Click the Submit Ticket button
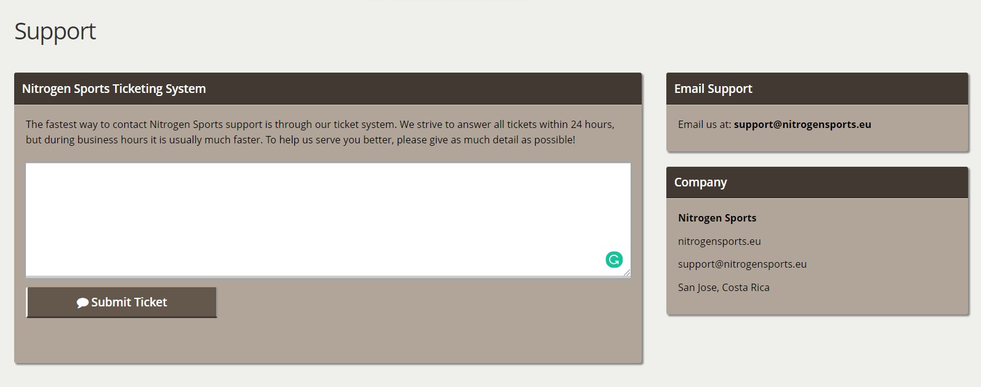 (x=121, y=302)
